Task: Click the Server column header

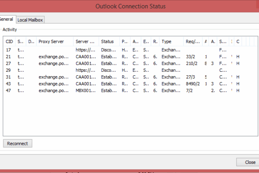Action: 86,42
